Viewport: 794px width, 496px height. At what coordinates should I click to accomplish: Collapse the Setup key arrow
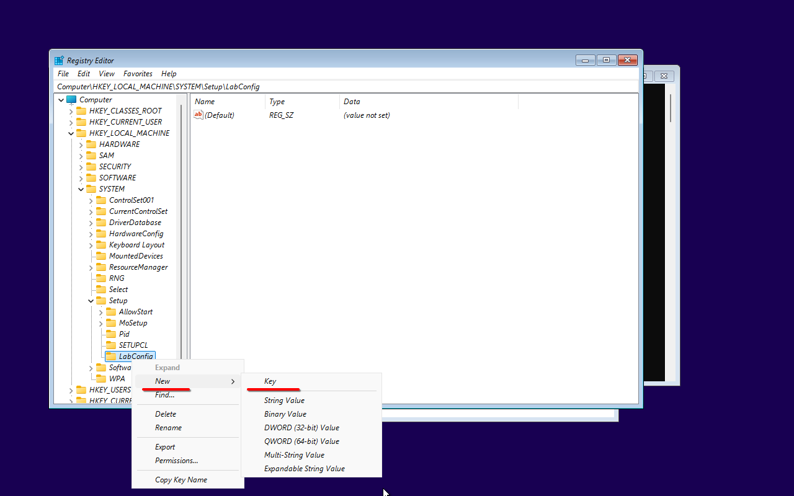pyautogui.click(x=91, y=301)
